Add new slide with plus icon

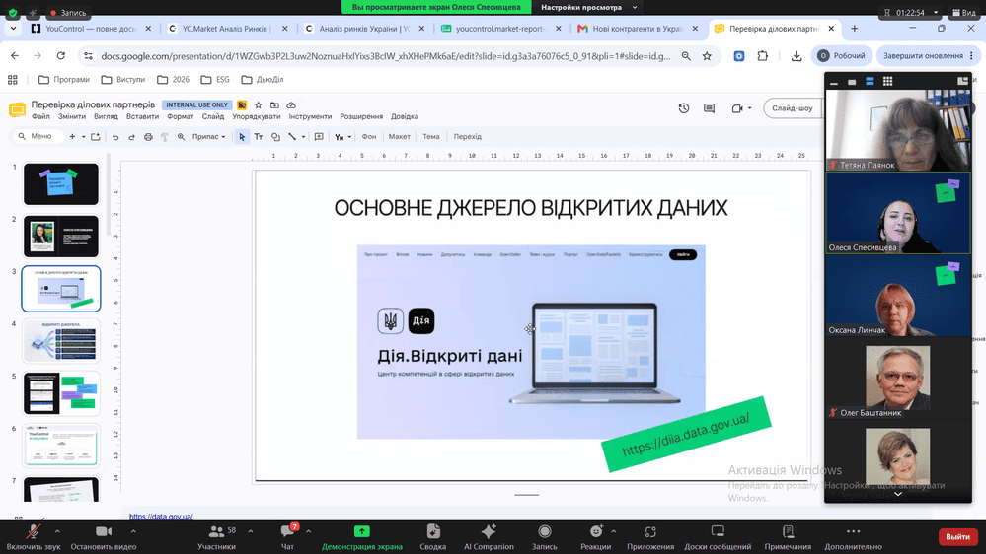tap(72, 136)
